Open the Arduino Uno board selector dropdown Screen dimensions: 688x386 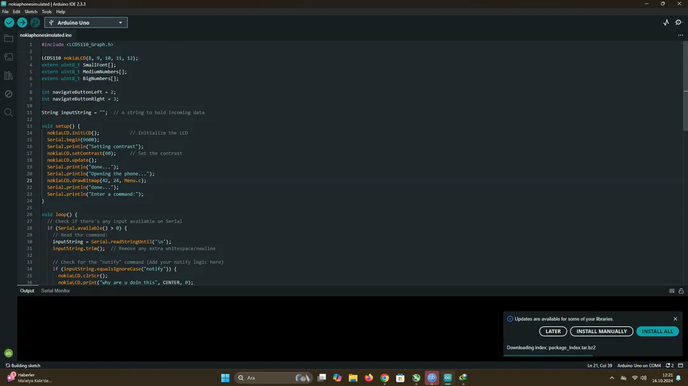point(86,22)
